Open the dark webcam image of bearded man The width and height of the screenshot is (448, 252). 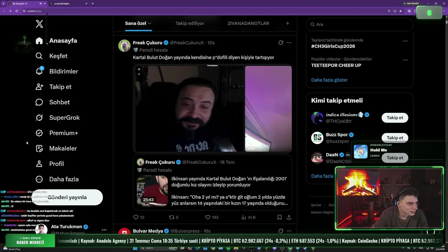[x=189, y=109]
